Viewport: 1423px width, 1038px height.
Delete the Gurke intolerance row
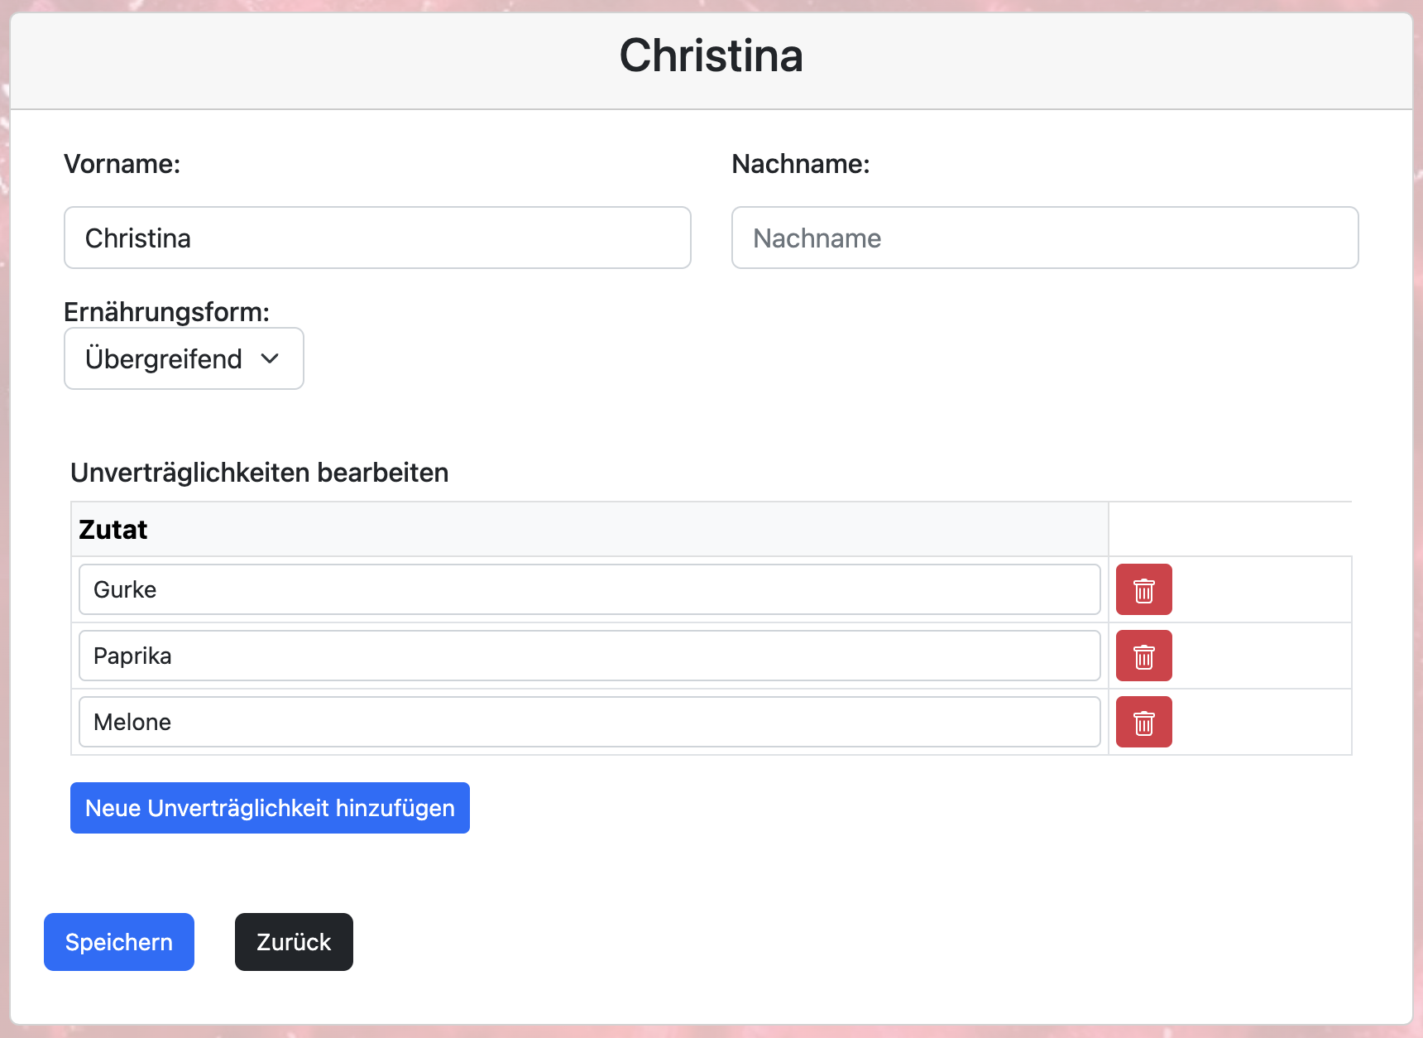click(x=1143, y=589)
